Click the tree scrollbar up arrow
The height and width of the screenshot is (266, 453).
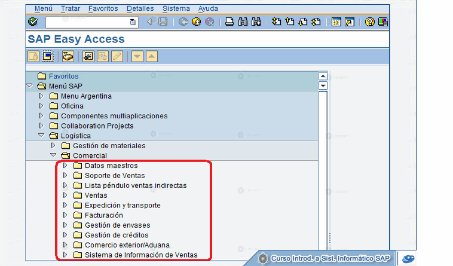(323, 77)
